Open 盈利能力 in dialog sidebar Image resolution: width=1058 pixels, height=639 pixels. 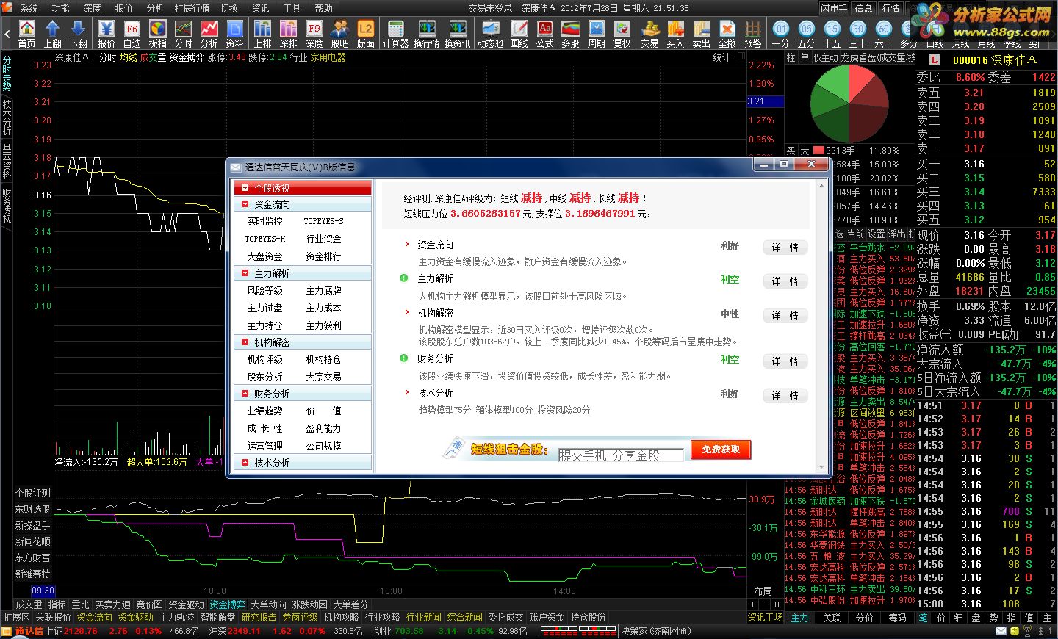[x=324, y=428]
